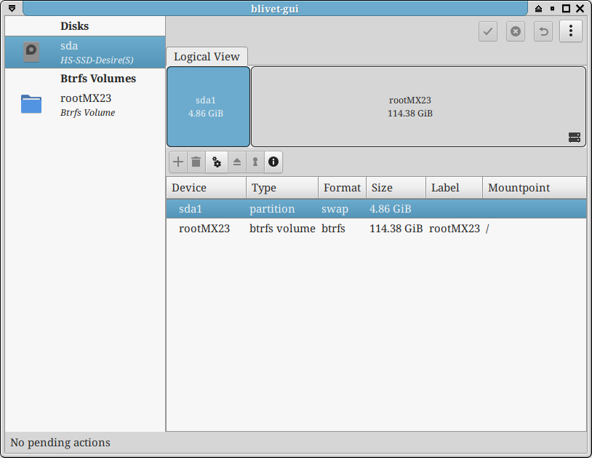Image resolution: width=592 pixels, height=458 pixels.
Task: Click the unmount eject icon in device toolbar
Action: point(236,162)
